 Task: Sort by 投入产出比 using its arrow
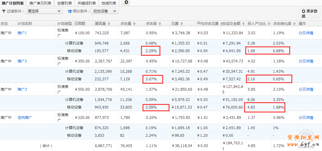(x=269, y=24)
